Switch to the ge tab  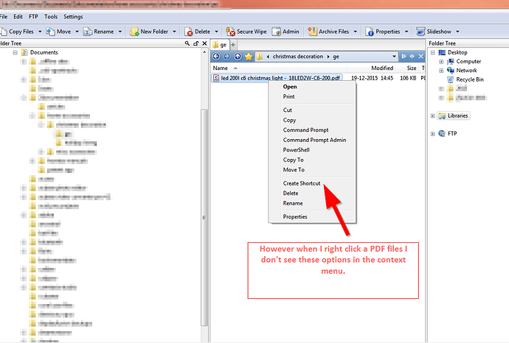tap(220, 45)
